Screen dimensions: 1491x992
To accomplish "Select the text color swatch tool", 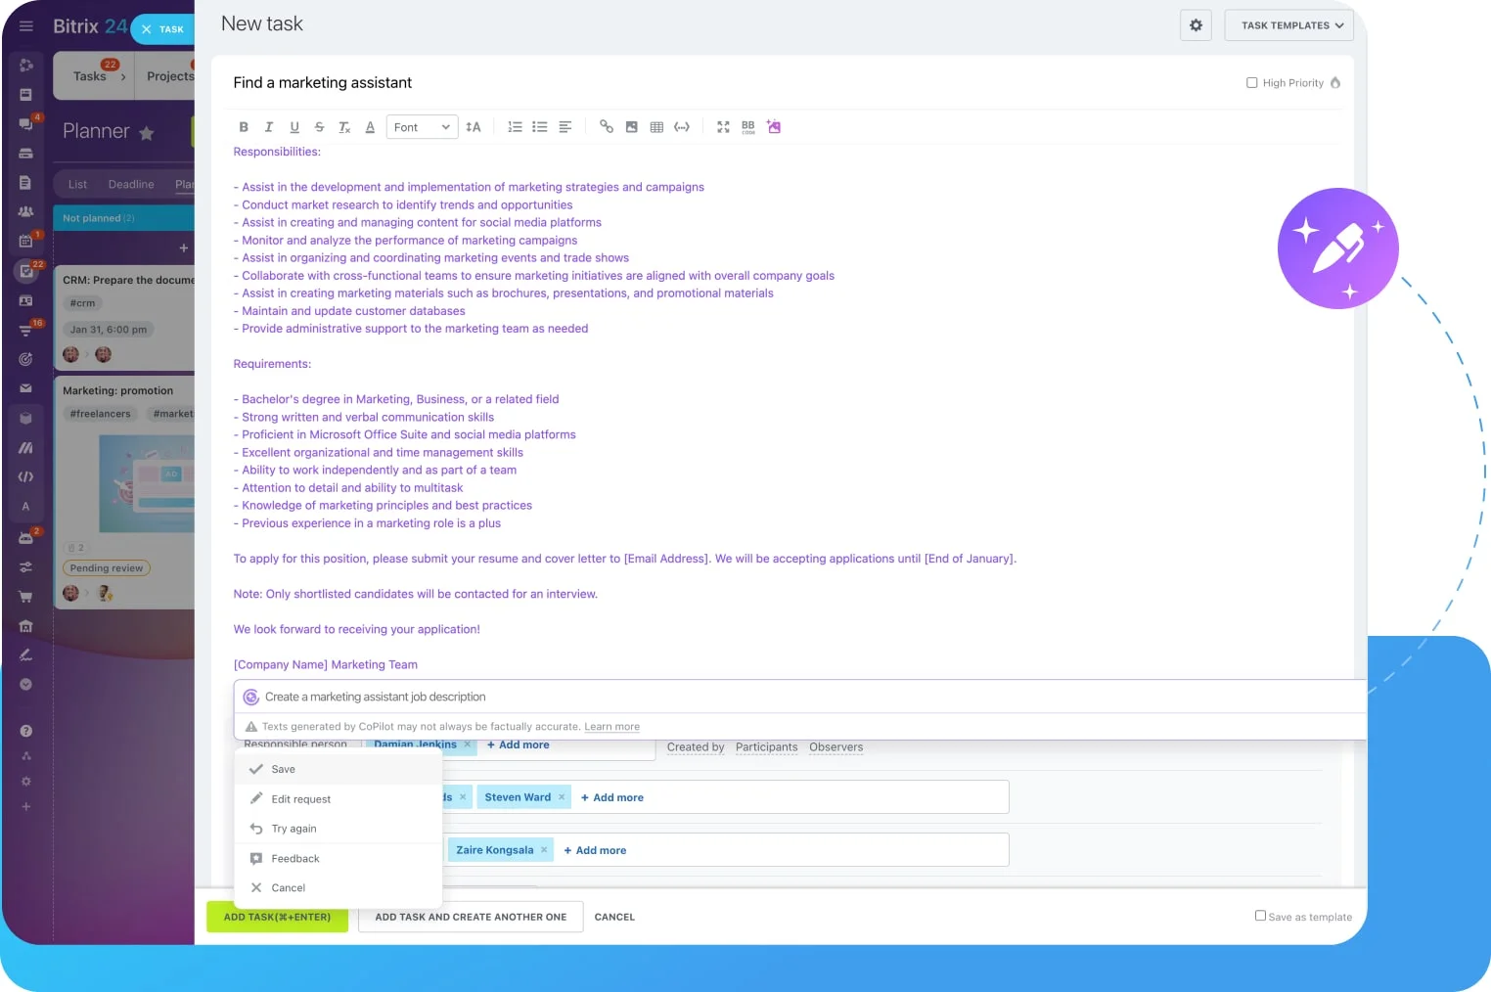I will tap(370, 126).
